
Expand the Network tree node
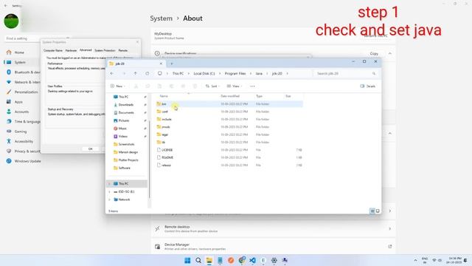pyautogui.click(x=109, y=199)
